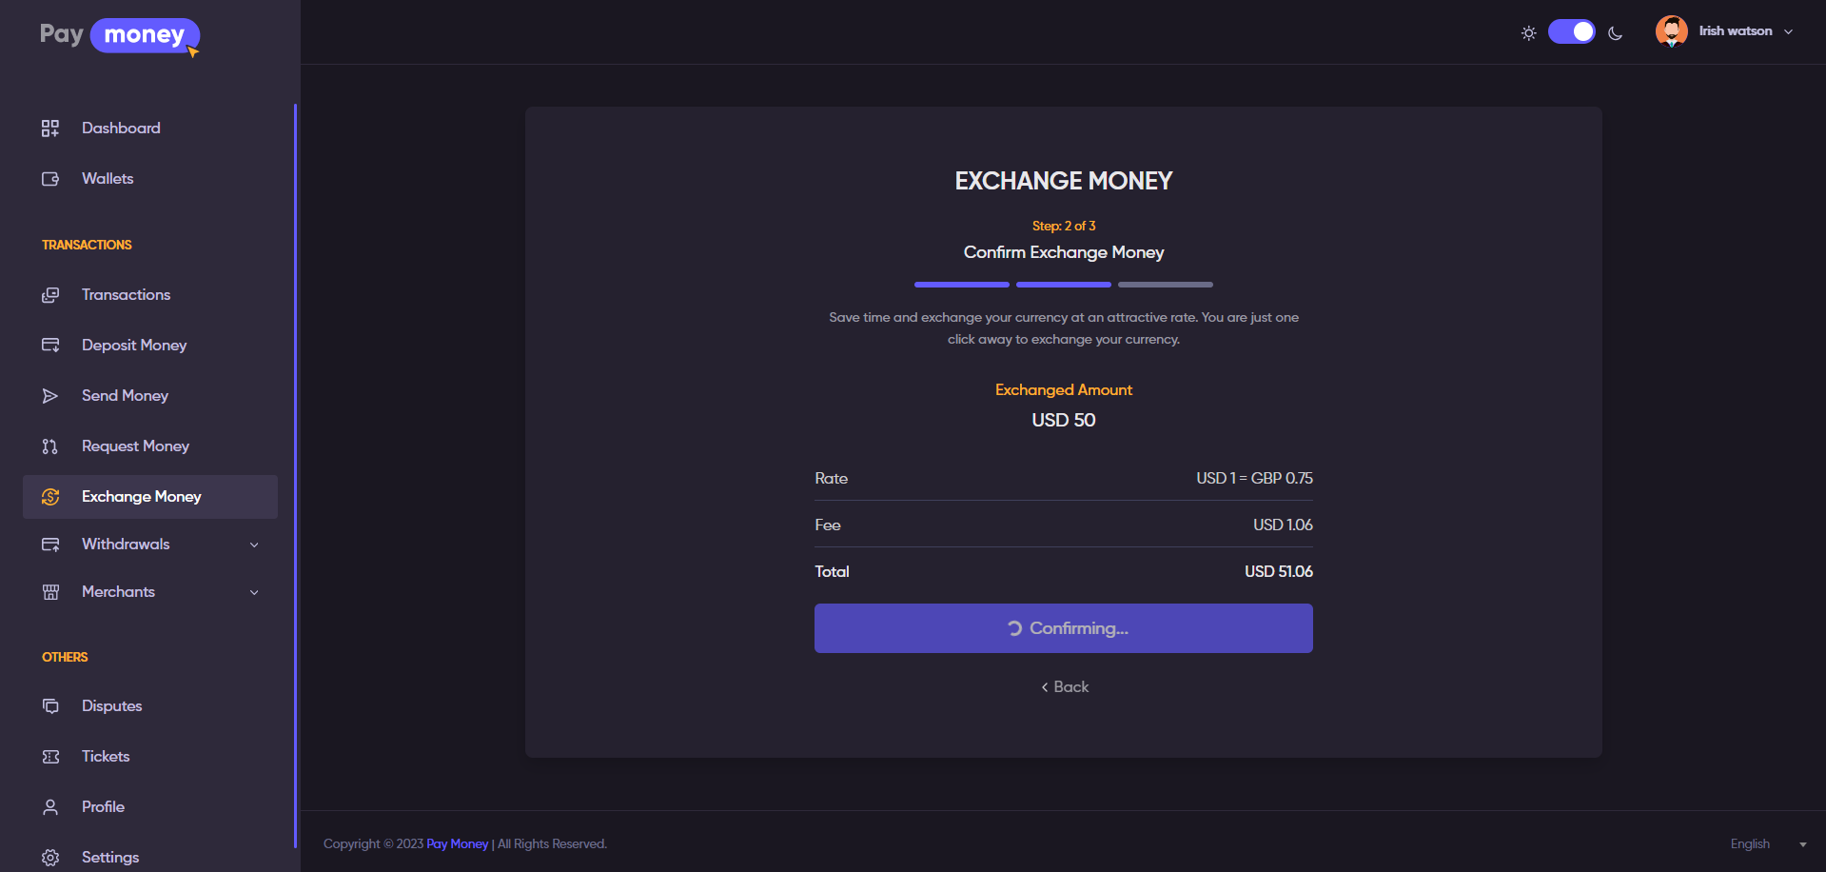Click the Back link below the button
1826x872 pixels.
click(x=1064, y=687)
